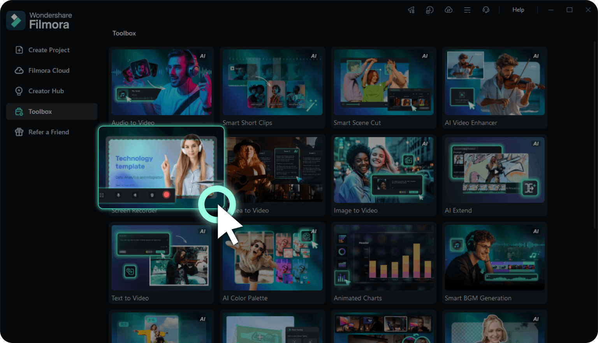Screen dimensions: 598x343
Task: Open the hamburger menu icon in title bar
Action: point(467,10)
